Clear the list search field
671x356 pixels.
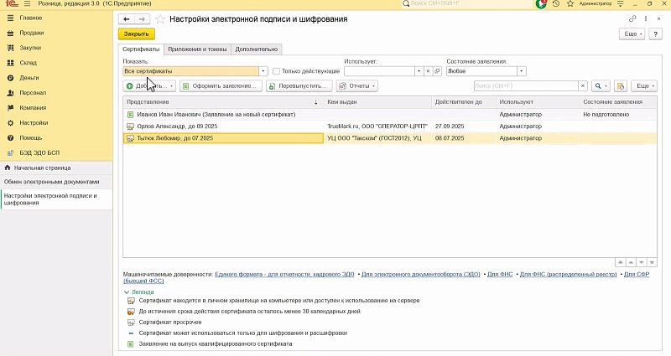click(x=582, y=86)
